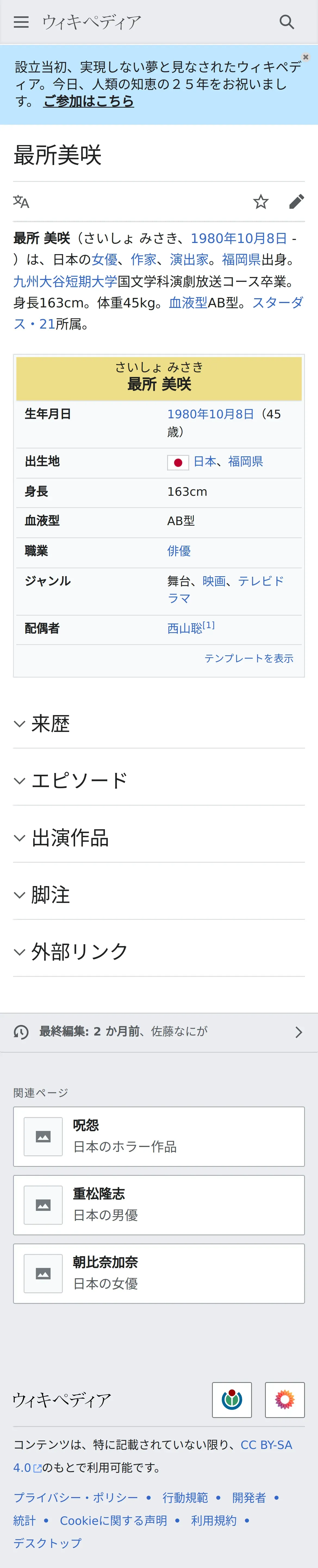Follow the 西山聡 spouse link
Screen dimensions: 318x1568
pos(185,628)
